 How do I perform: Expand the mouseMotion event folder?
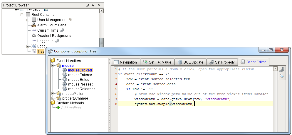tap(53, 94)
